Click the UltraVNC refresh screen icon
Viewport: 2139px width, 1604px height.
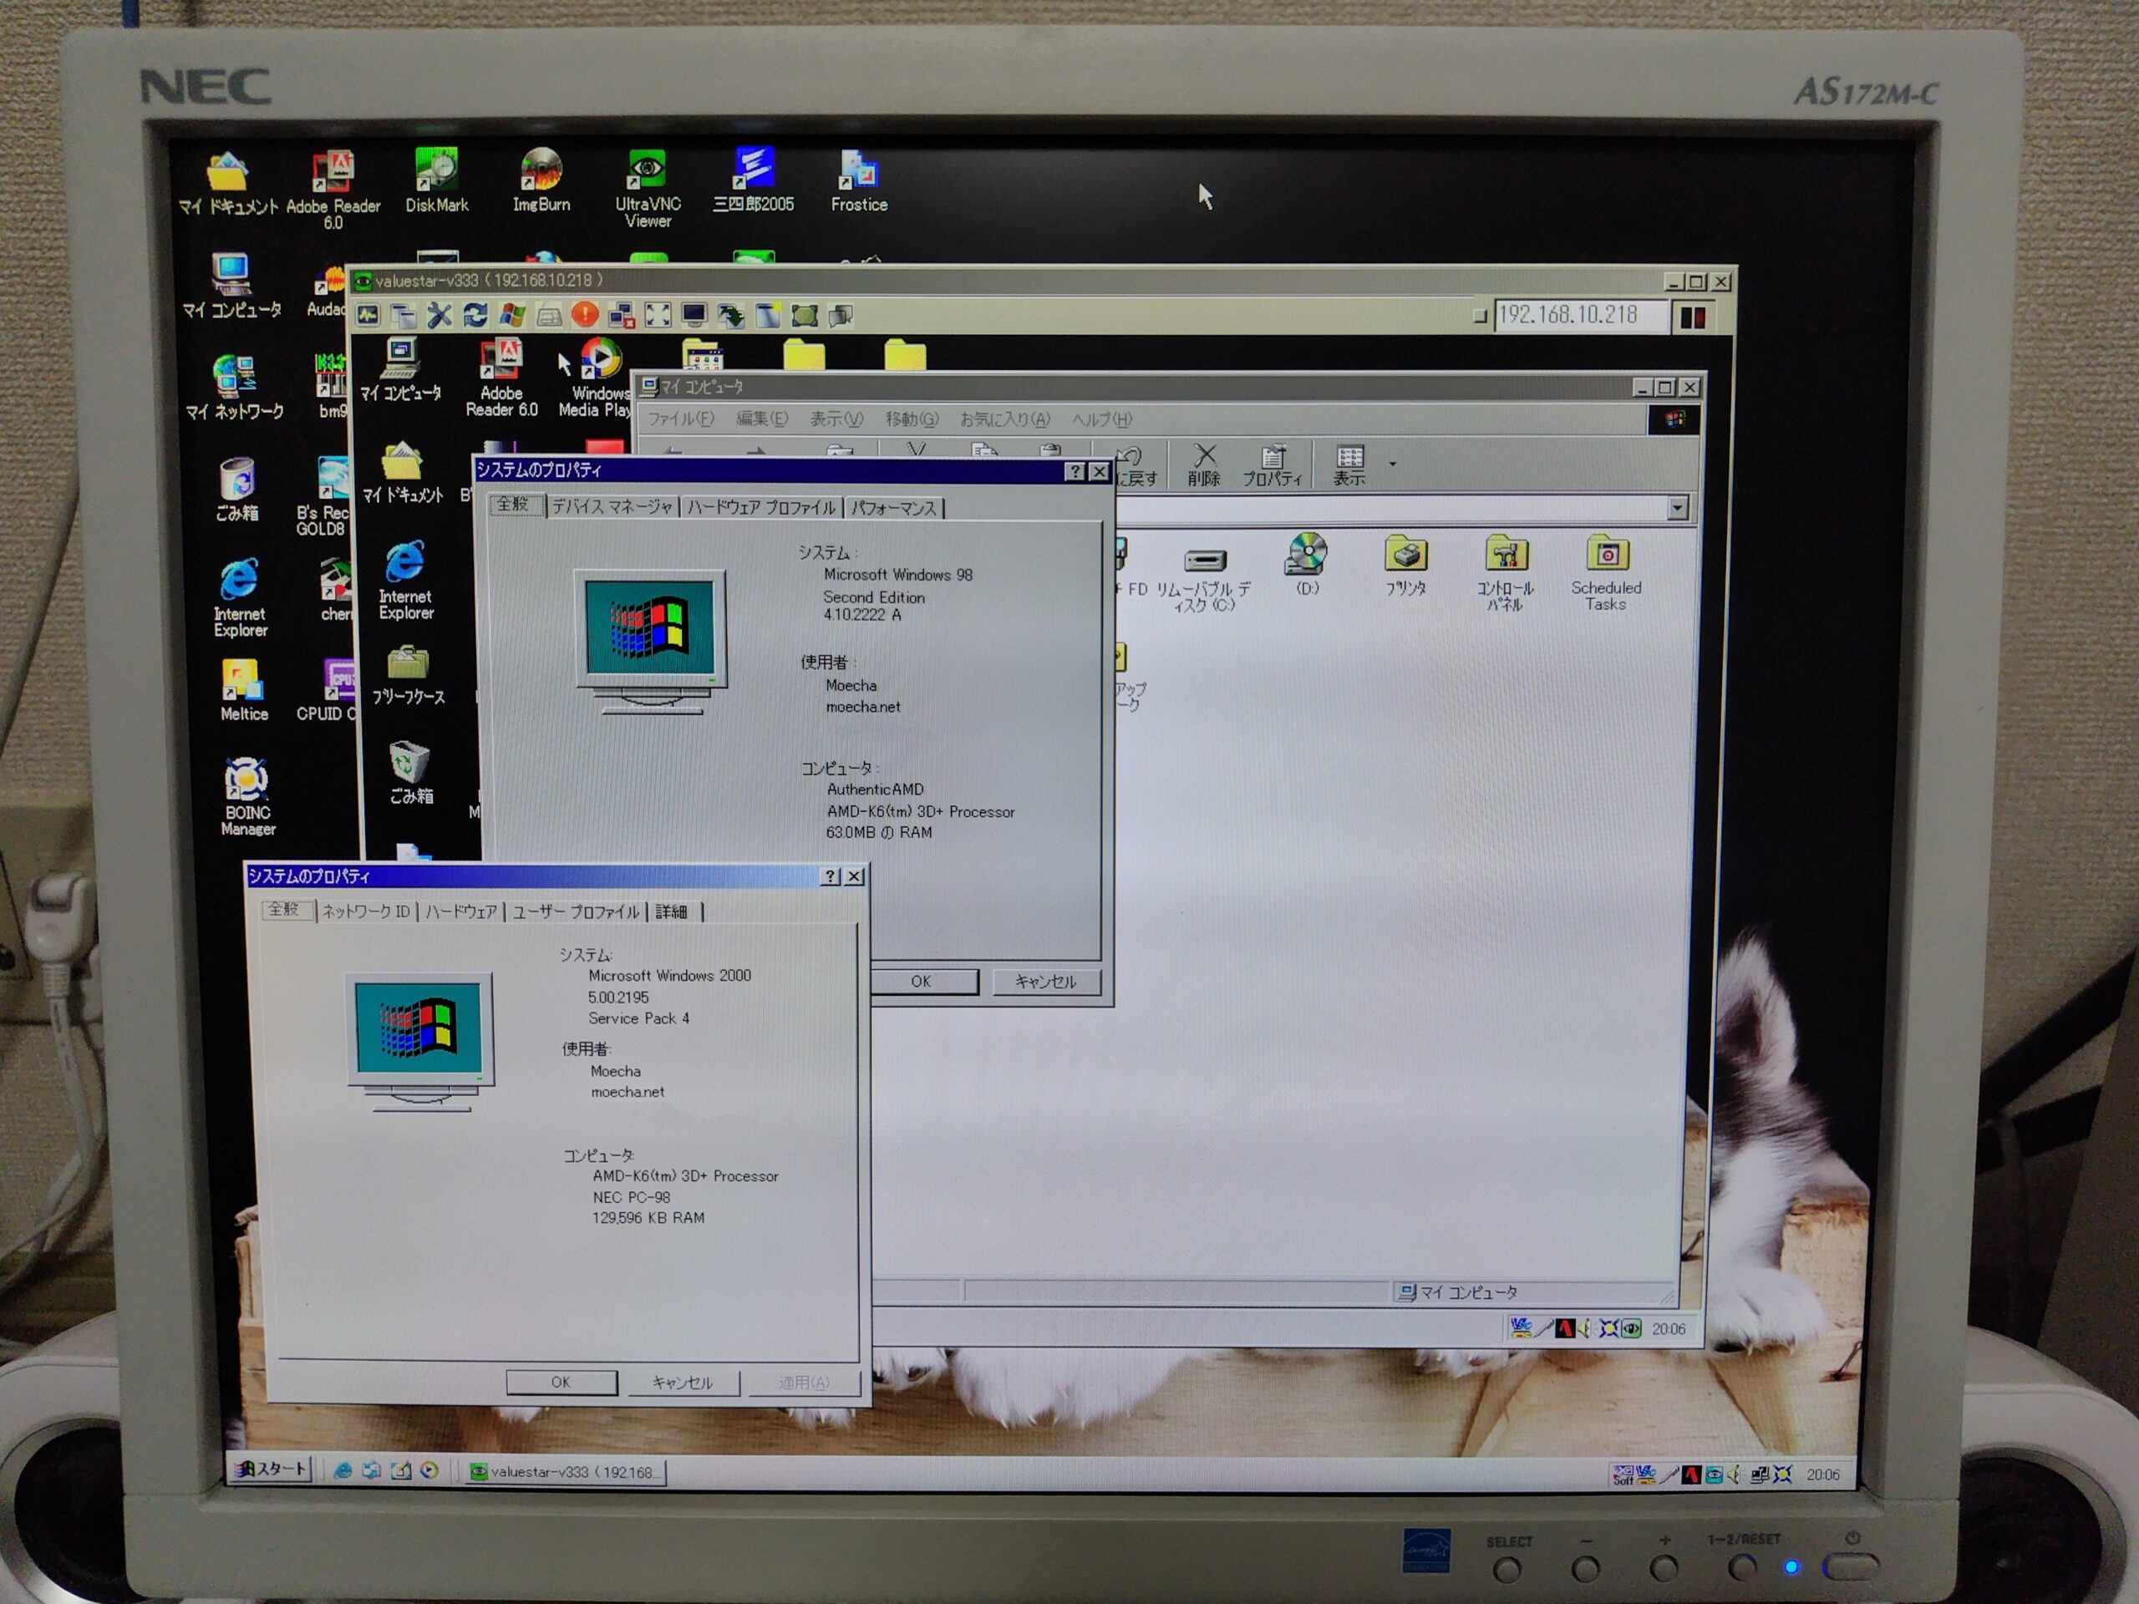point(475,314)
